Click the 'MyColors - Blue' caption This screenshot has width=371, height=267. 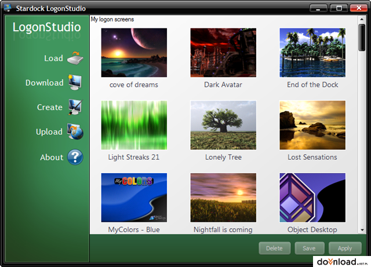(134, 229)
